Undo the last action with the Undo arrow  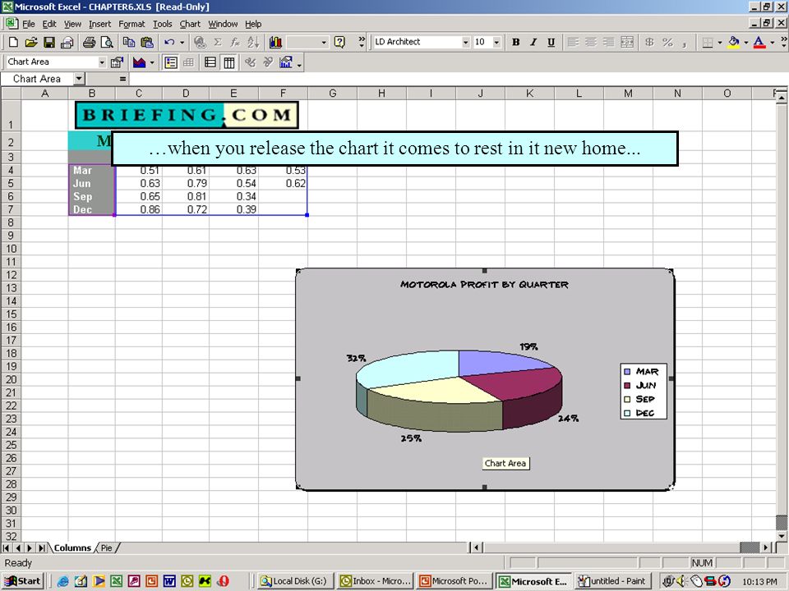coord(169,42)
